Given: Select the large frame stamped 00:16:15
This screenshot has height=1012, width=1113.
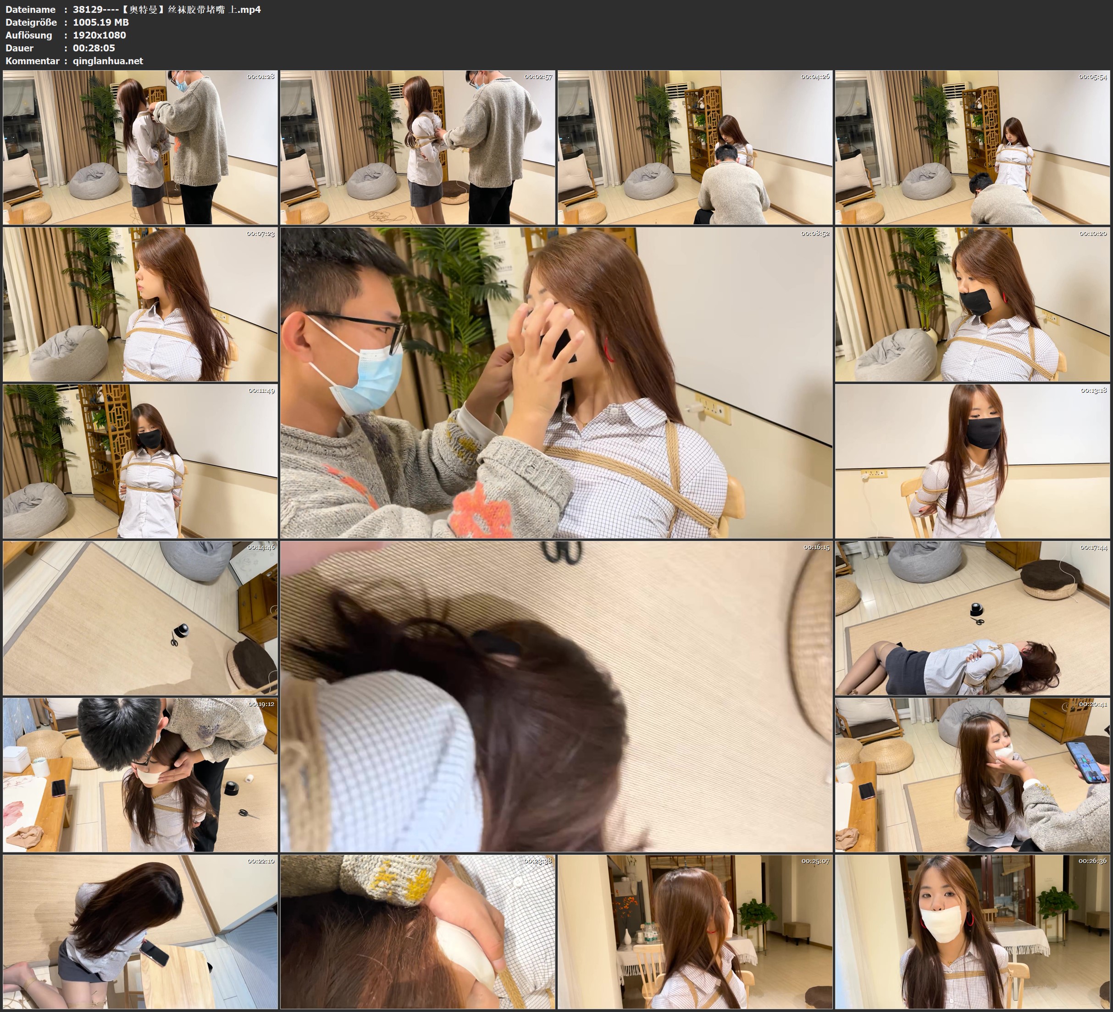Looking at the screenshot, I should point(556,696).
